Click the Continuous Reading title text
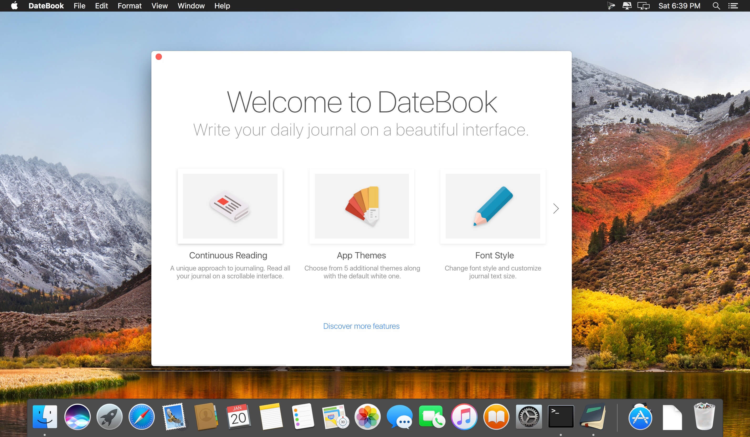750x437 pixels. 228,255
